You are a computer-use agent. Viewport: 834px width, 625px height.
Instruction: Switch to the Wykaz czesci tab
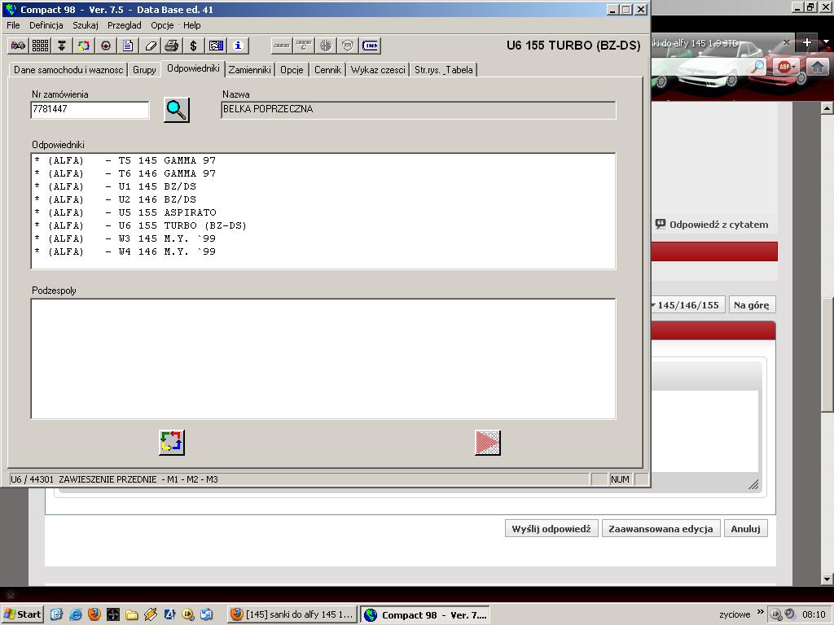pos(378,70)
